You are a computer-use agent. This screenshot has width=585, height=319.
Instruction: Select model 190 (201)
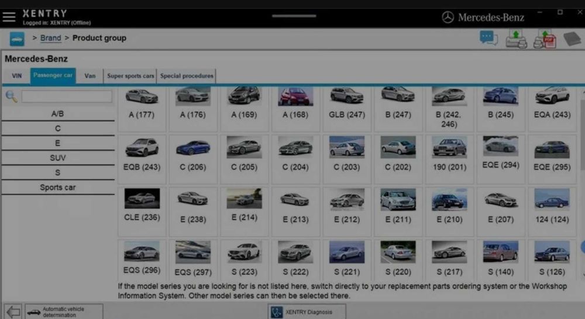tap(449, 159)
